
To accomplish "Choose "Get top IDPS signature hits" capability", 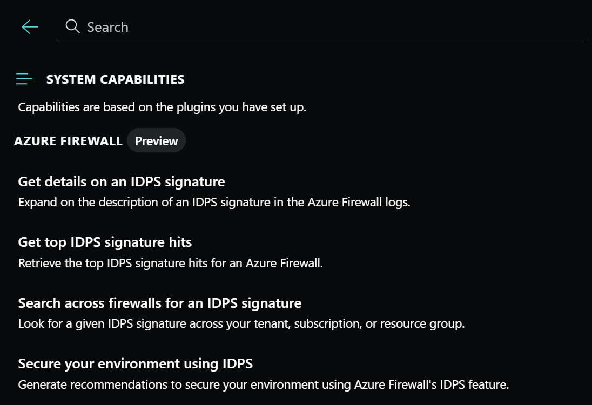I will 105,242.
